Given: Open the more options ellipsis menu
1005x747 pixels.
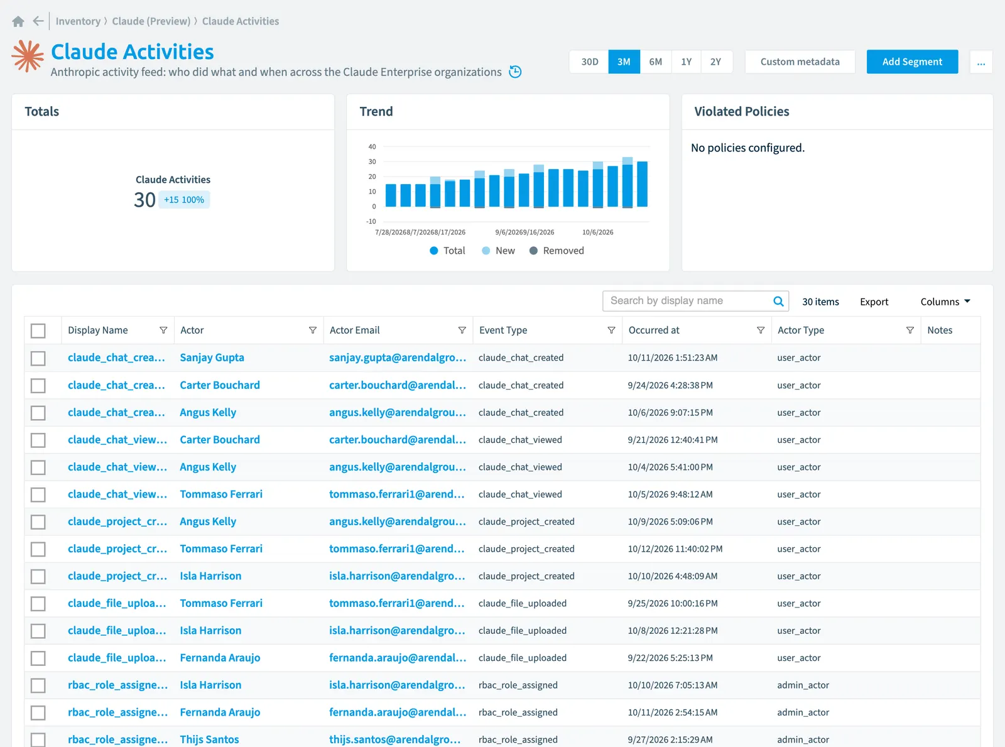Looking at the screenshot, I should 981,62.
